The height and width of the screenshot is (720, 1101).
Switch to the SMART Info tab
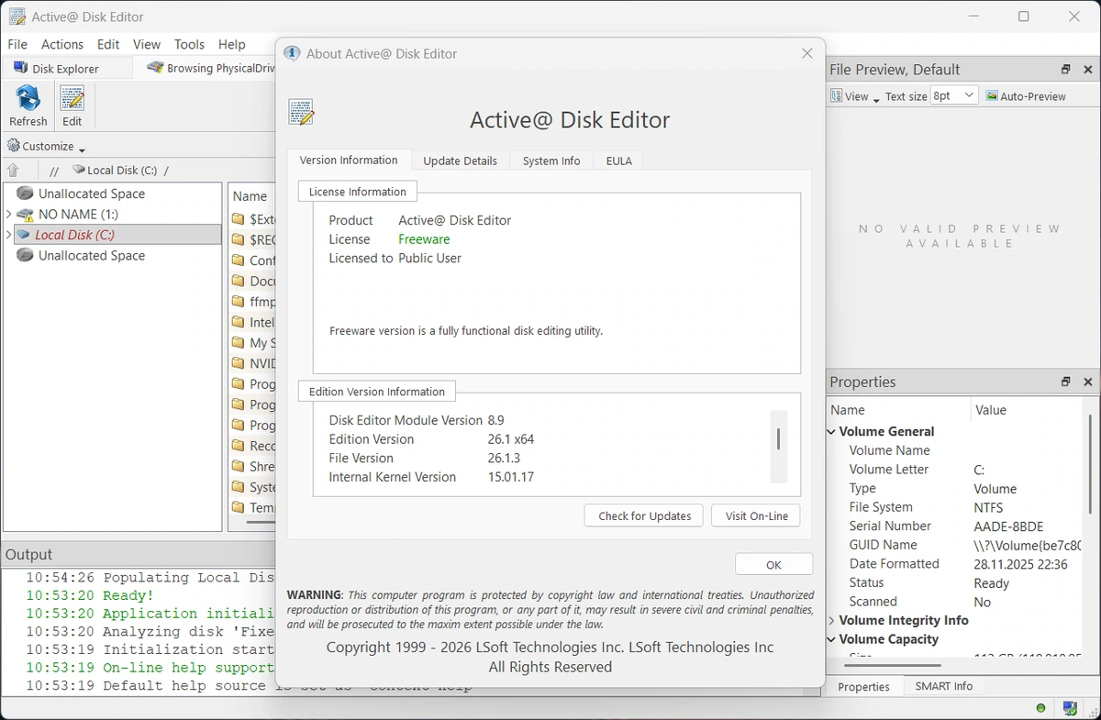[x=943, y=686]
